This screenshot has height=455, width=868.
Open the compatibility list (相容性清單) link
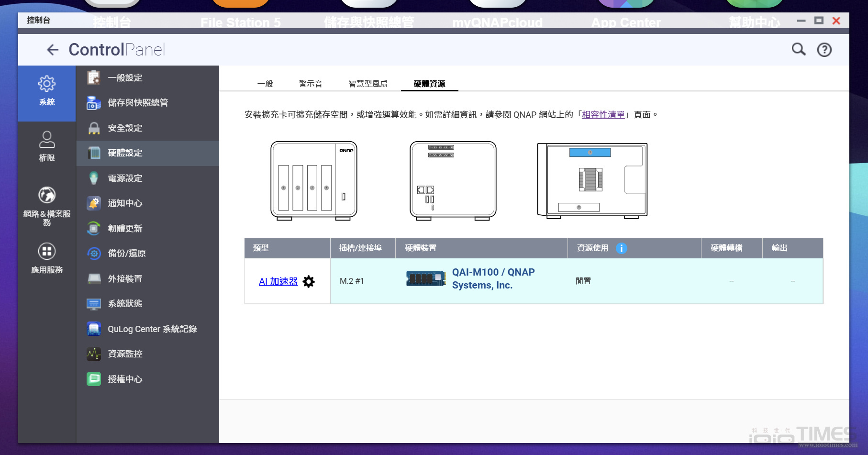(603, 115)
